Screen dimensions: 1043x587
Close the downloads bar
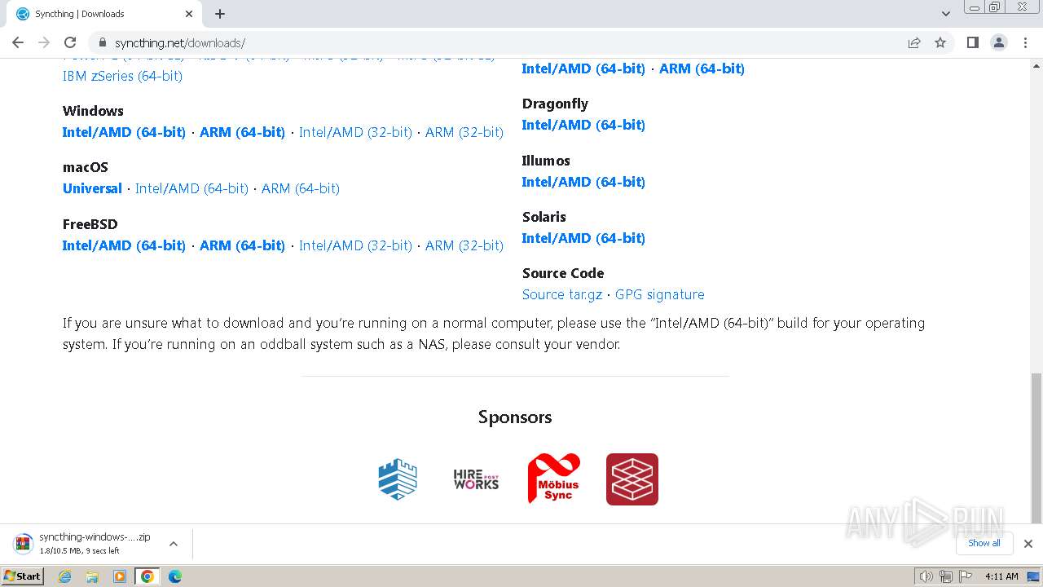pos(1028,544)
